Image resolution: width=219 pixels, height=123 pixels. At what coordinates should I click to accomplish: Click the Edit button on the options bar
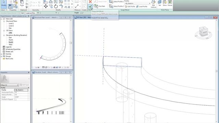coord(23,13)
